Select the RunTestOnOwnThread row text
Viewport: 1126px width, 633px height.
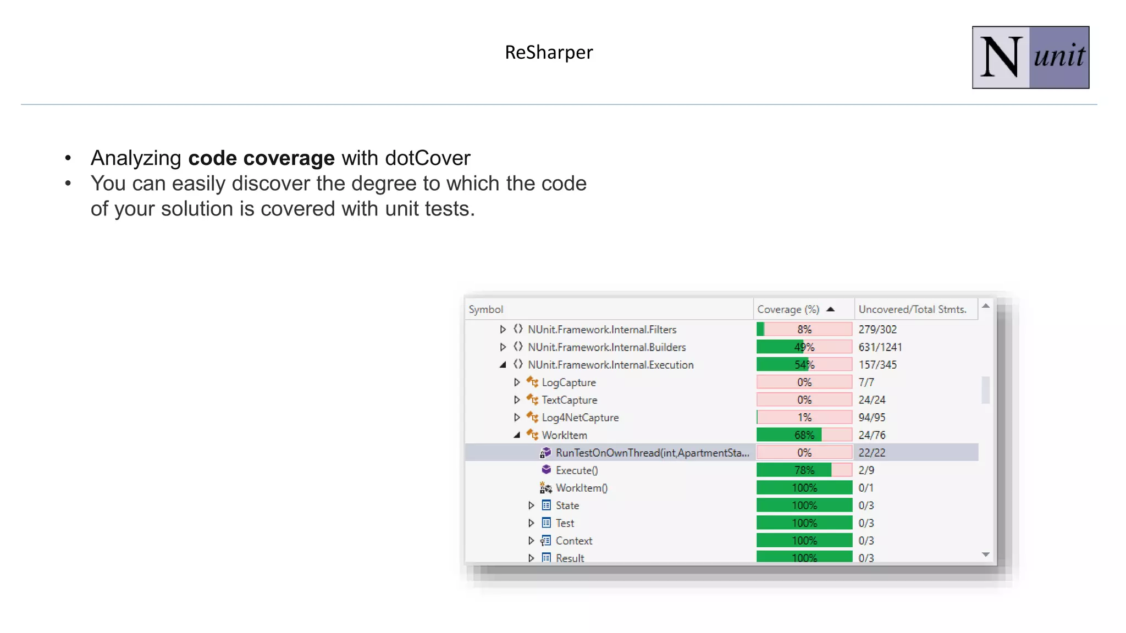click(x=652, y=453)
